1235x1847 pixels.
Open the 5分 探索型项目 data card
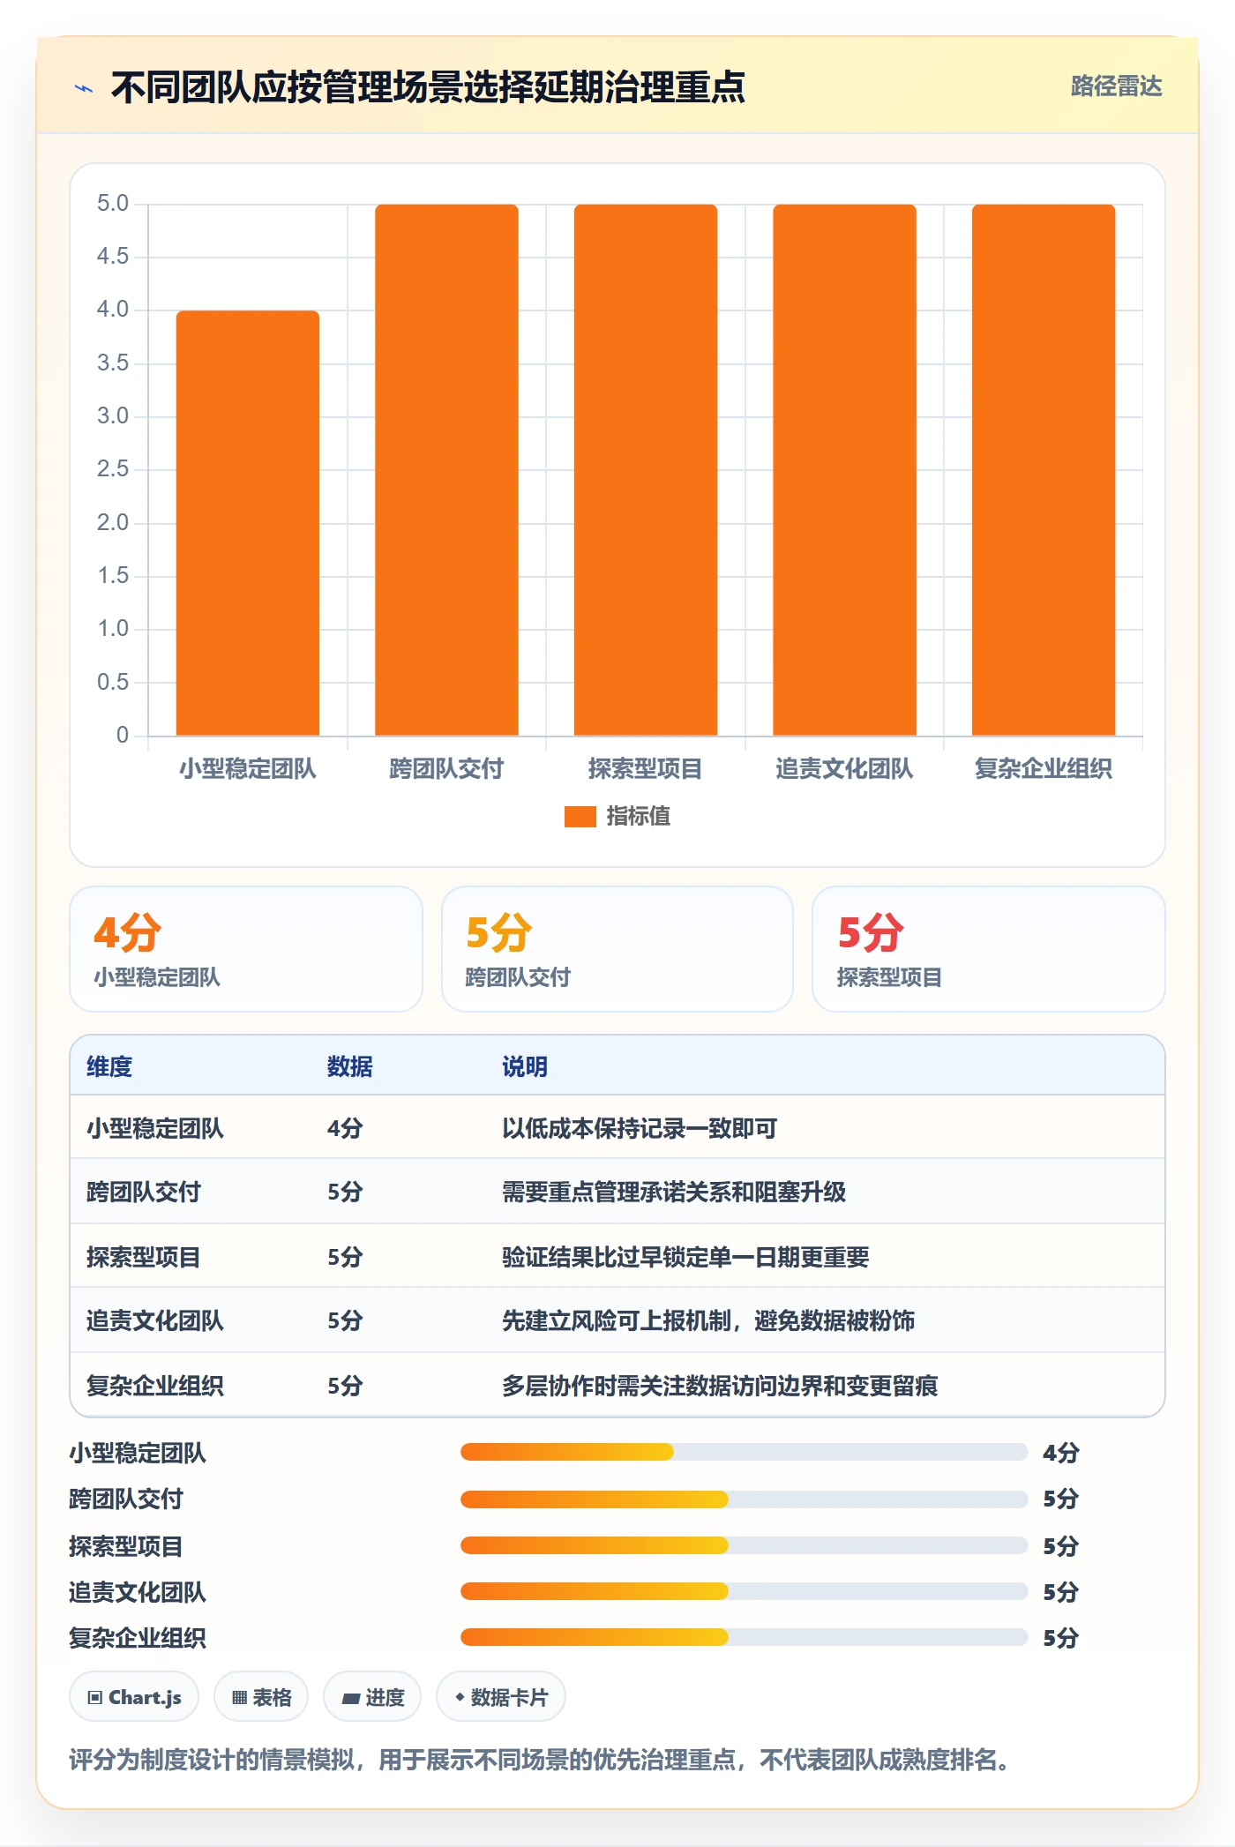pyautogui.click(x=989, y=949)
